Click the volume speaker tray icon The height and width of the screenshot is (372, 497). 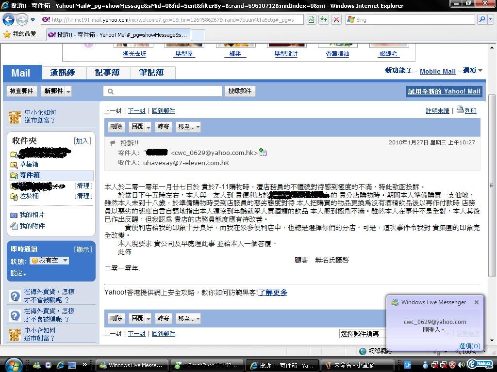(x=461, y=365)
